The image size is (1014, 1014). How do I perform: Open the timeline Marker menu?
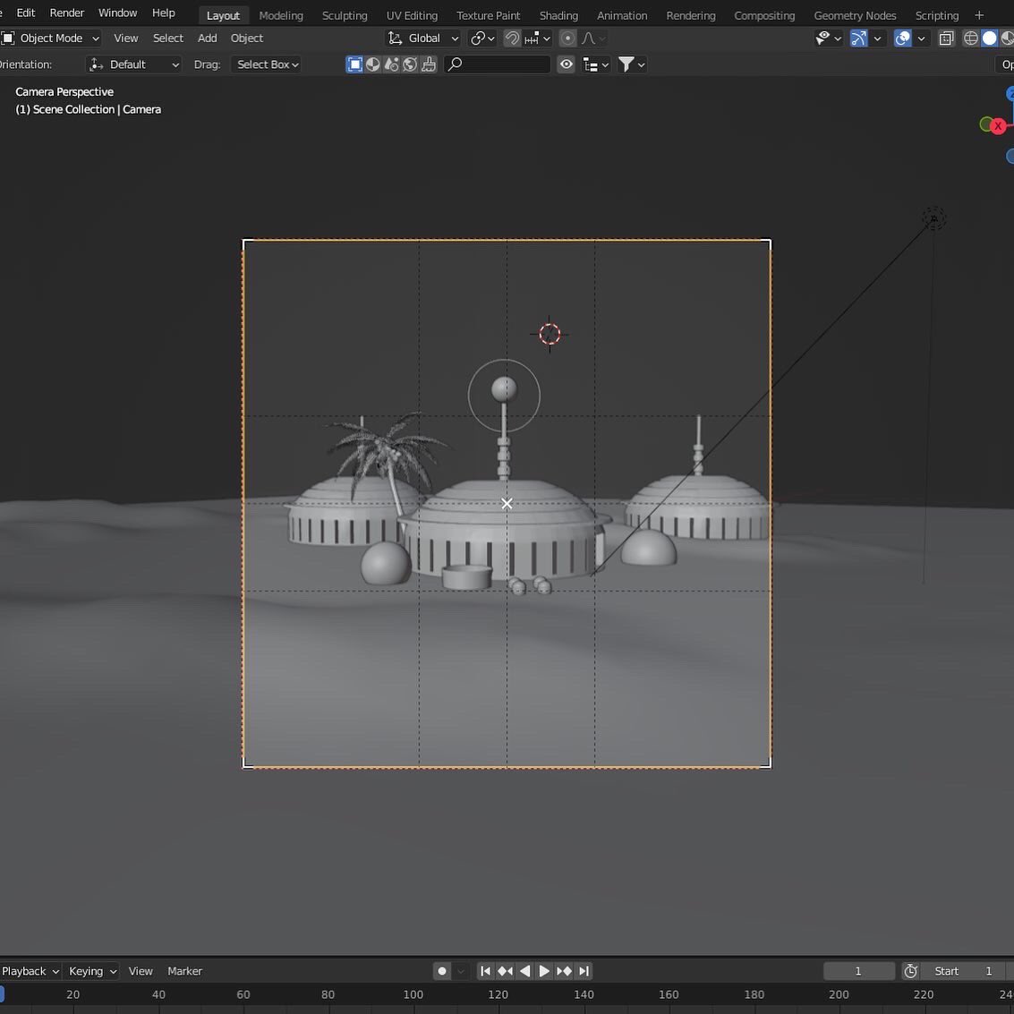point(184,971)
